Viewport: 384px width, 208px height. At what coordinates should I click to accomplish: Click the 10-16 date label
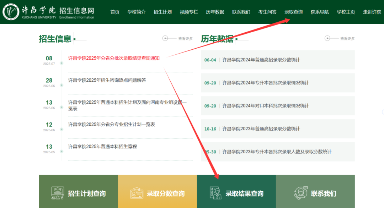[210, 129]
